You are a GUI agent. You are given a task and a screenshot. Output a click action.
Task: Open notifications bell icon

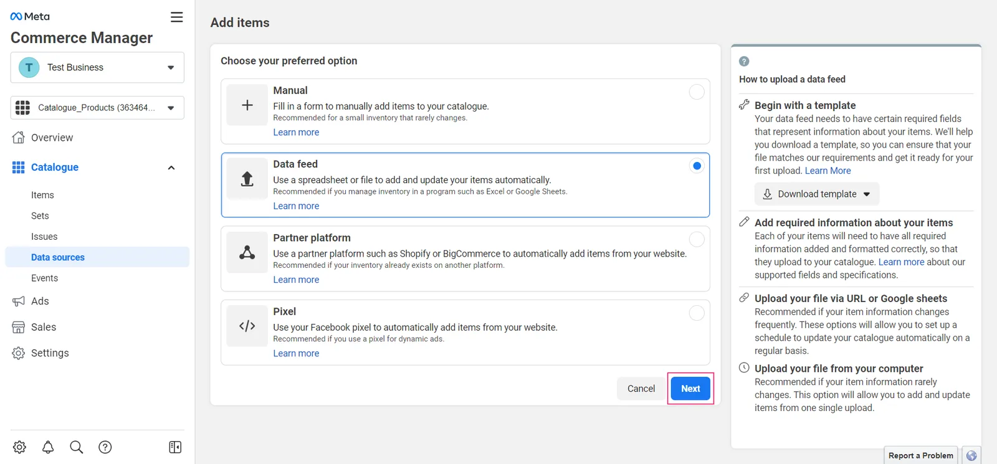pyautogui.click(x=48, y=447)
